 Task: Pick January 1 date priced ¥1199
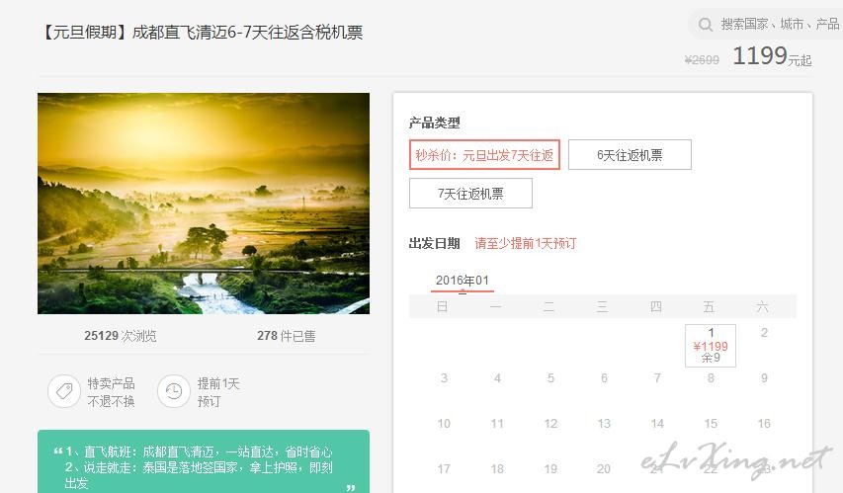point(711,345)
